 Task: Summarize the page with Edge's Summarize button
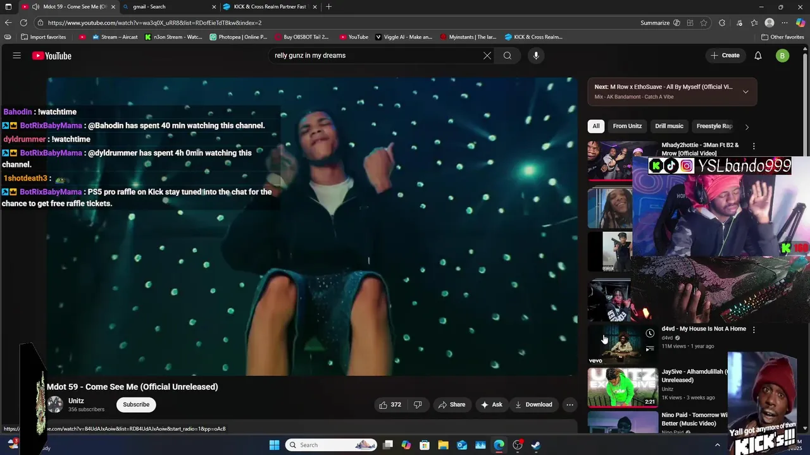coord(660,23)
